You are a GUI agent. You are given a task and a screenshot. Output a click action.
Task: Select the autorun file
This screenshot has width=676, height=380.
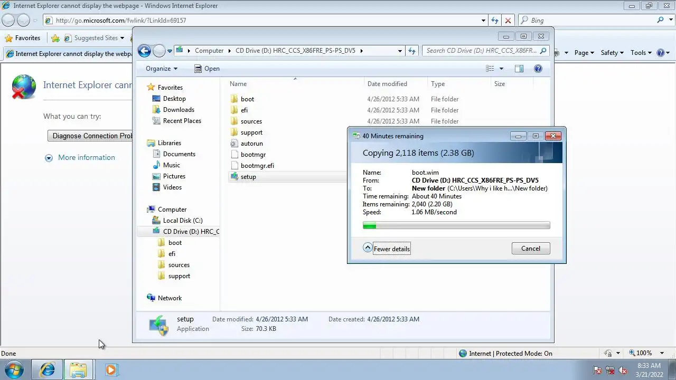coord(252,144)
